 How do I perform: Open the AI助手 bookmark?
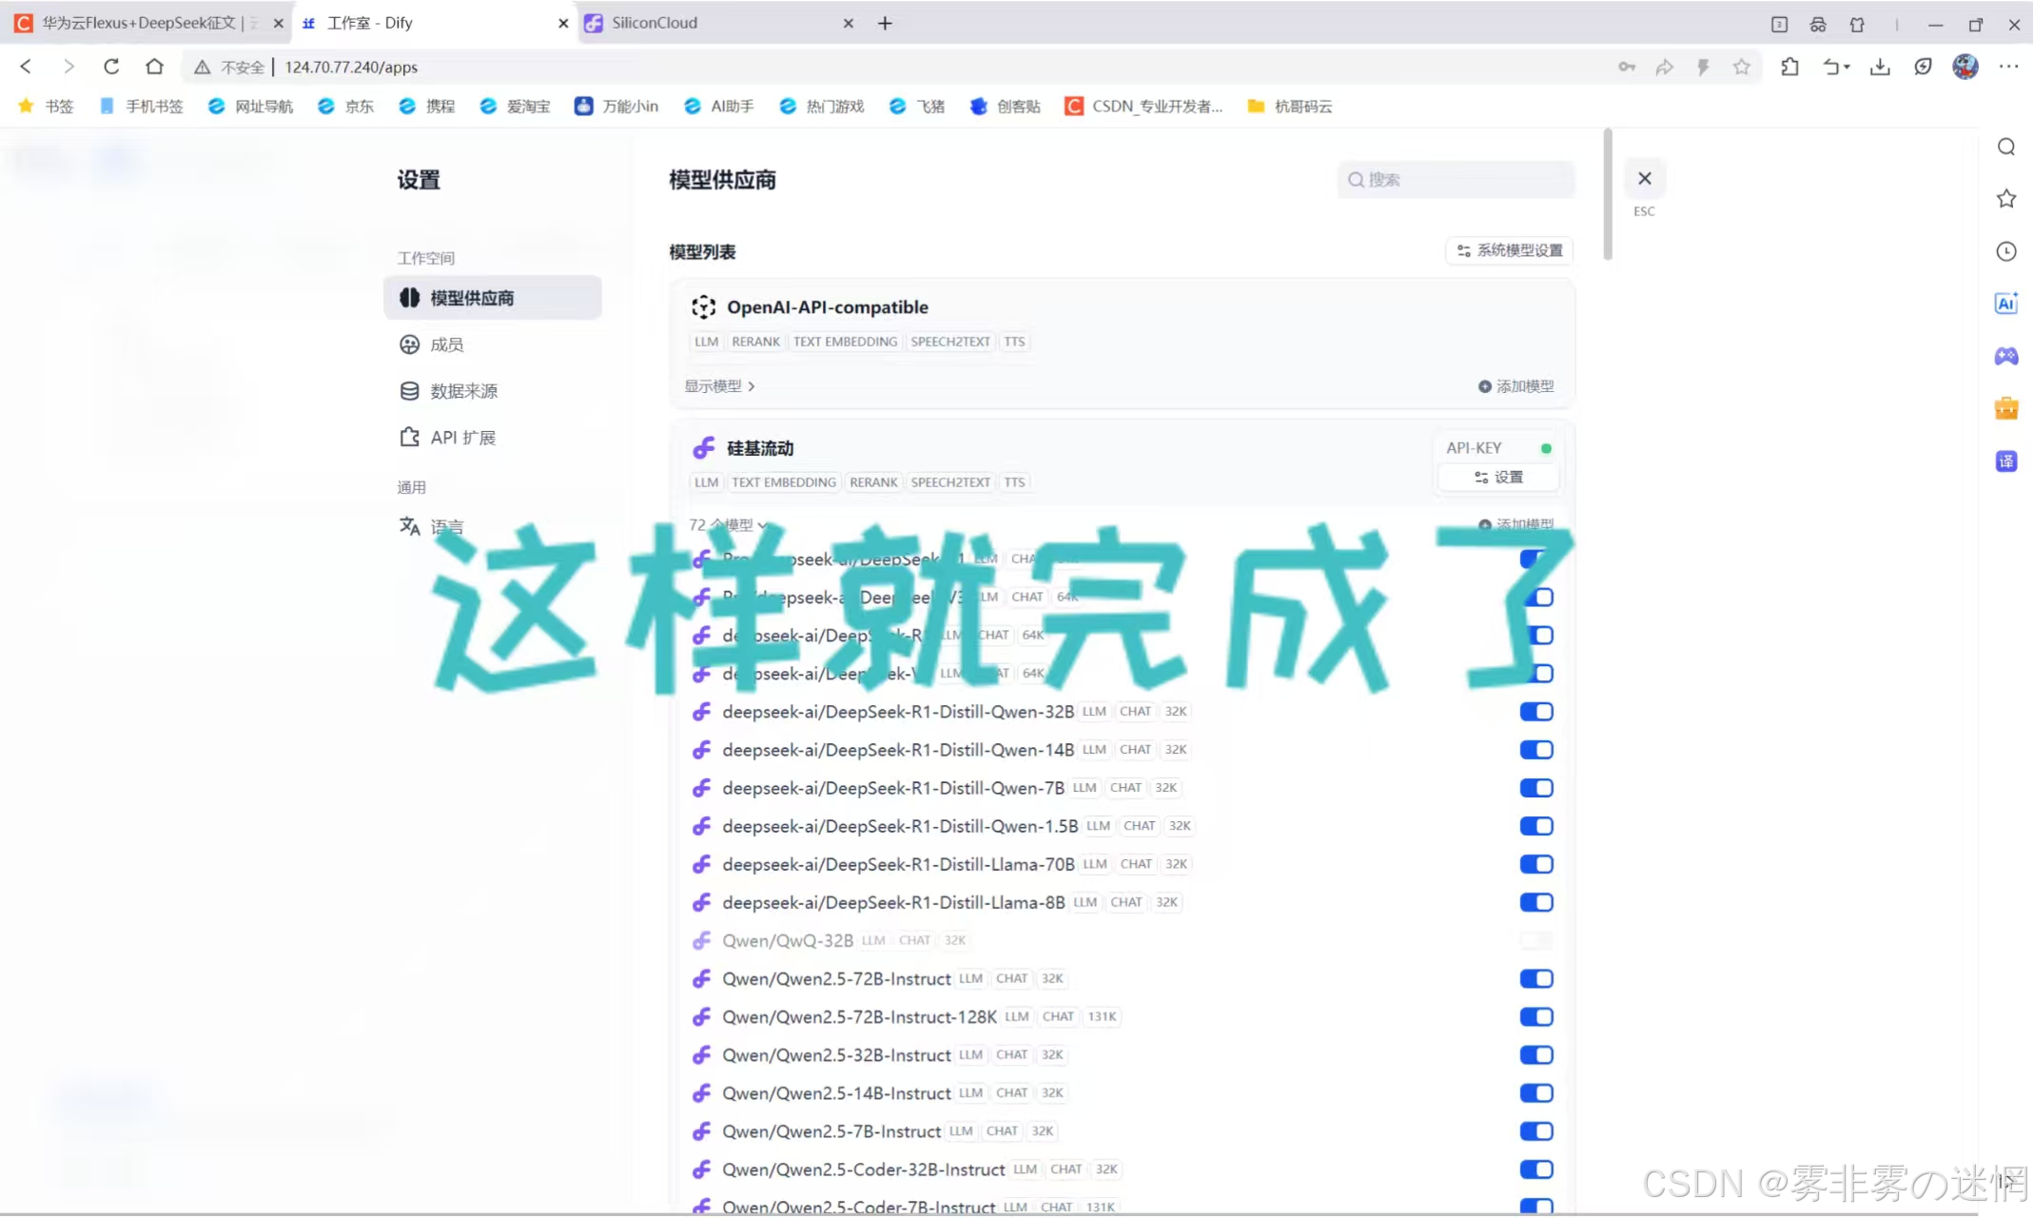coord(719,106)
